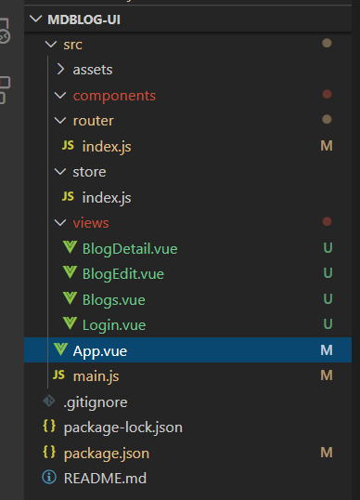This screenshot has height=500, width=360.
Task: Click git icon beside .gitignore
Action: click(49, 401)
